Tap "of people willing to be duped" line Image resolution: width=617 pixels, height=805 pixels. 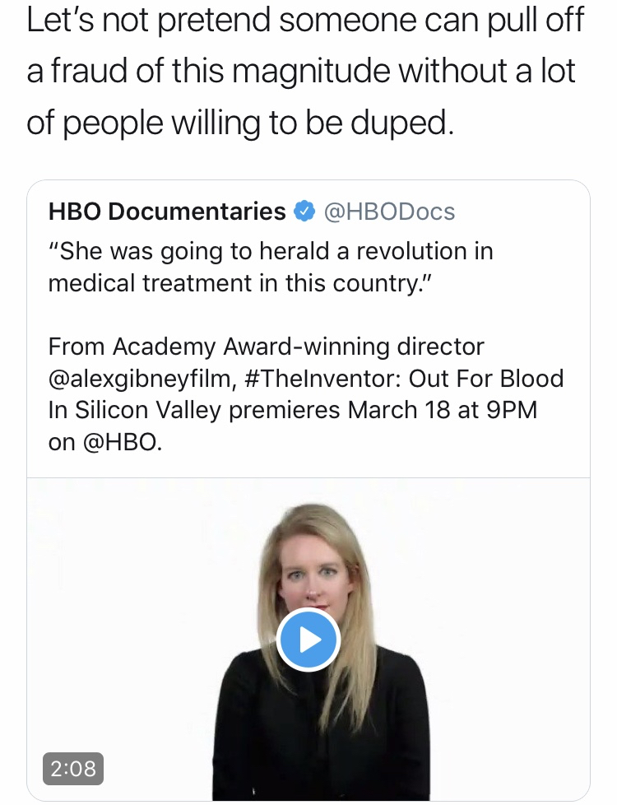pyautogui.click(x=239, y=123)
